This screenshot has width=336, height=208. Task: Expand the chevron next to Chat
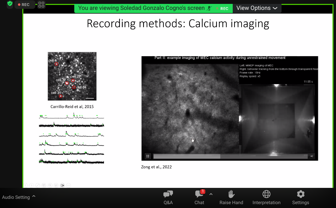211,194
